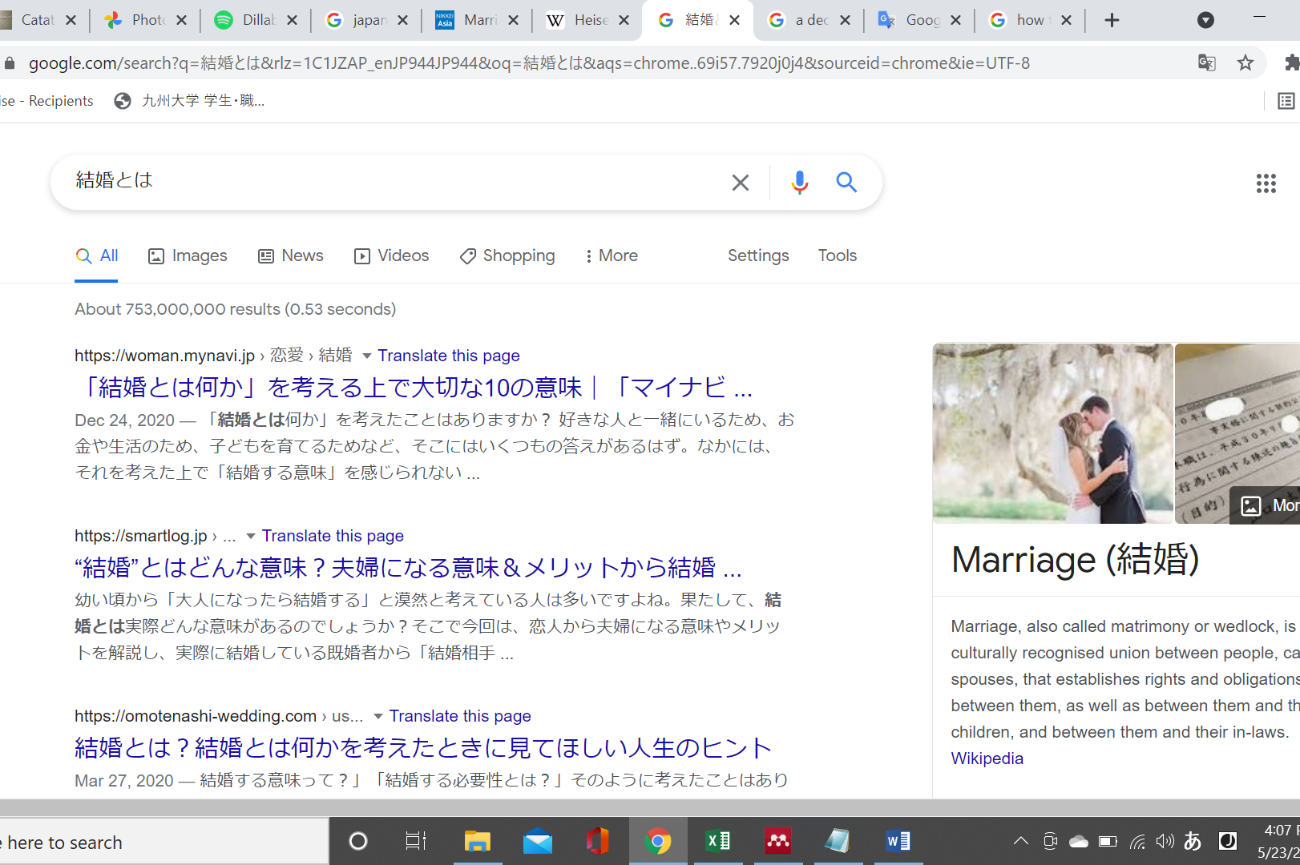Click the wedding couple kissing thumbnail

(1052, 433)
